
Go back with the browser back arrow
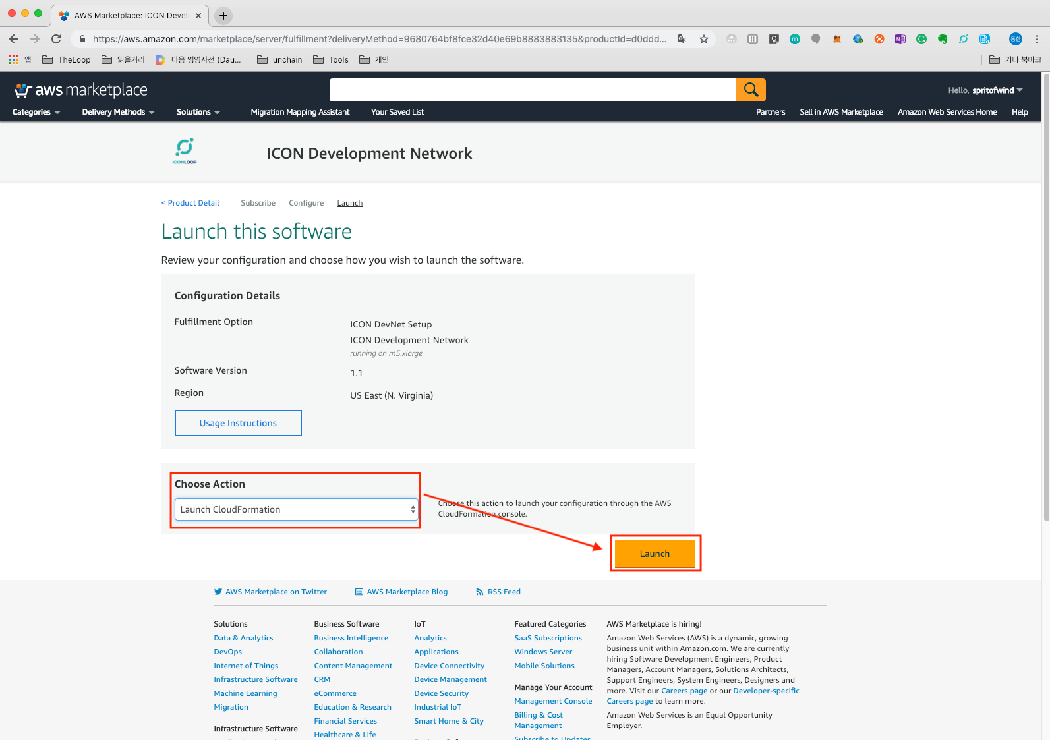click(x=14, y=39)
